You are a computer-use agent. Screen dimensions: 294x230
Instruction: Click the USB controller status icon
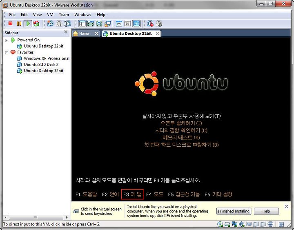coord(249,224)
